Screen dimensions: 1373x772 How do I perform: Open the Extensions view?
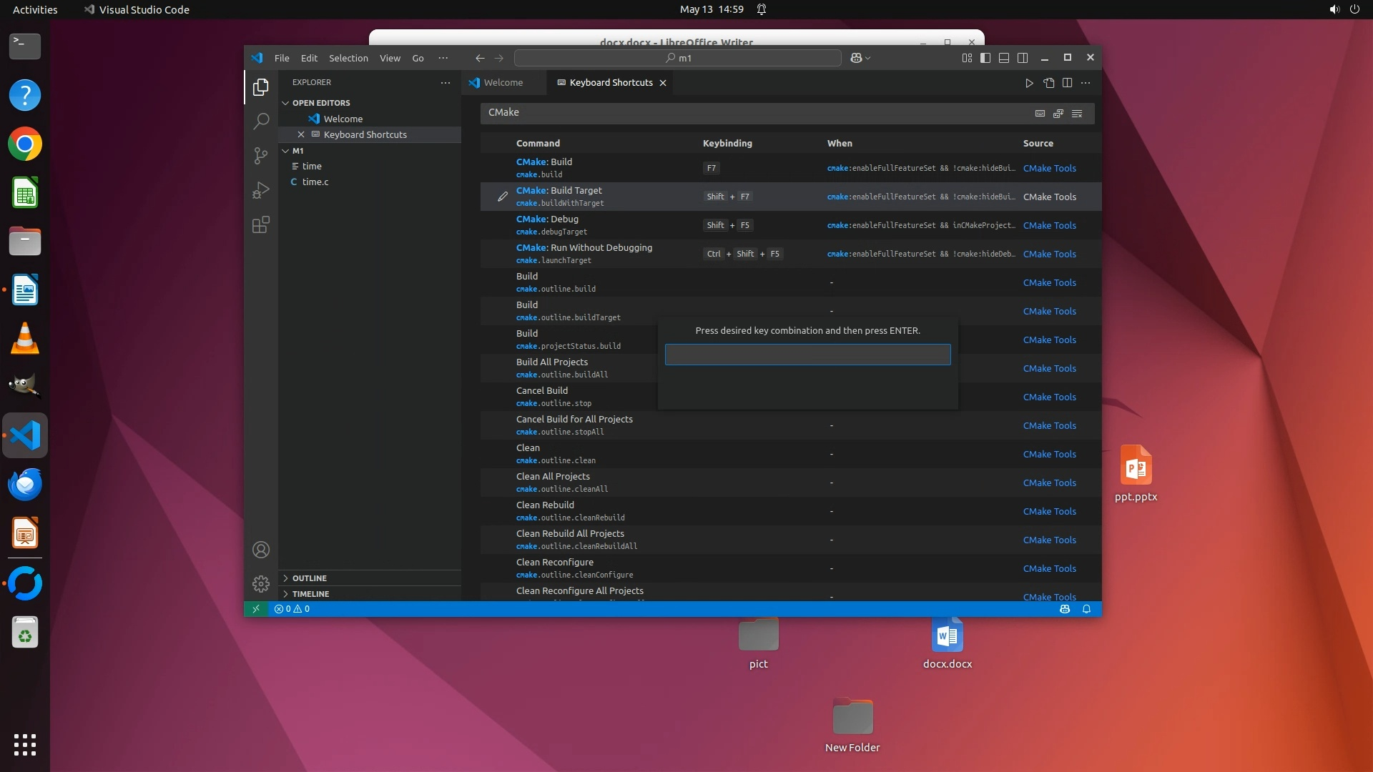pyautogui.click(x=261, y=225)
